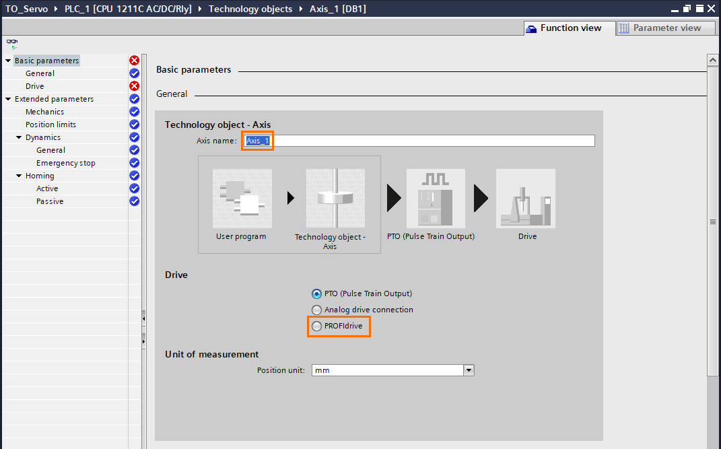Open General under Basic parameters
This screenshot has width=721, height=449.
(x=40, y=73)
